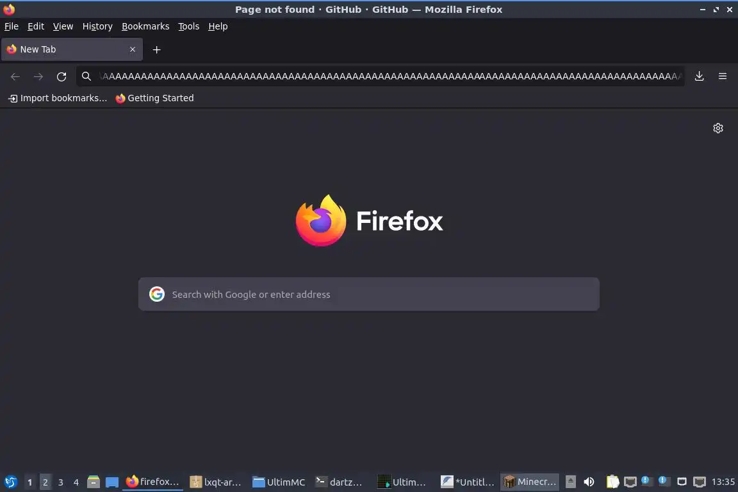The height and width of the screenshot is (492, 738).
Task: Go forward with the forward arrow
Action: click(x=38, y=76)
